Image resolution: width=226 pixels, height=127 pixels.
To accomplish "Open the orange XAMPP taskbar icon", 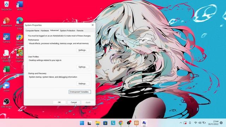I will coord(136,123).
